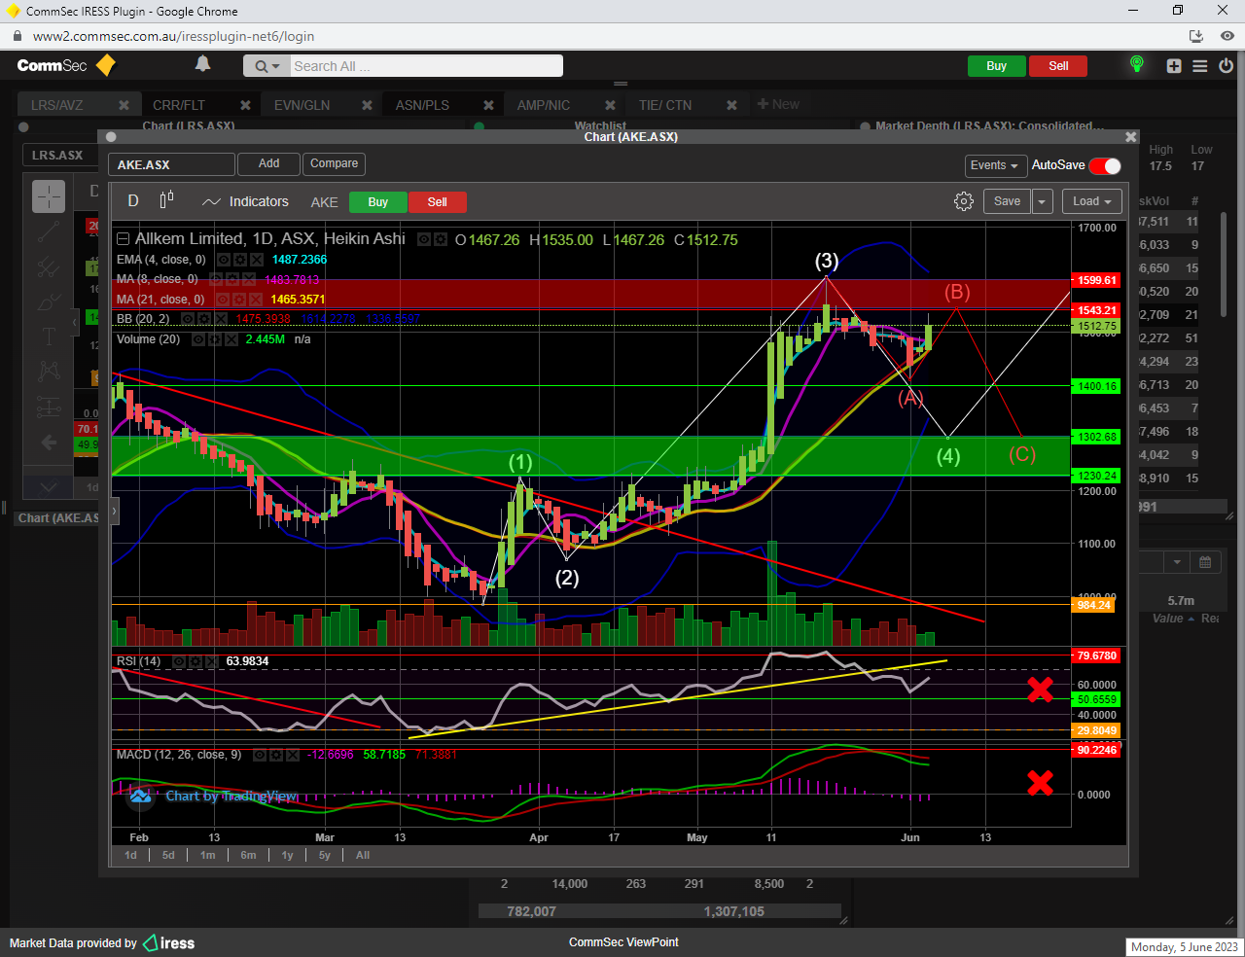Open the notifications bell icon
This screenshot has height=957, width=1245.
pos(202,64)
